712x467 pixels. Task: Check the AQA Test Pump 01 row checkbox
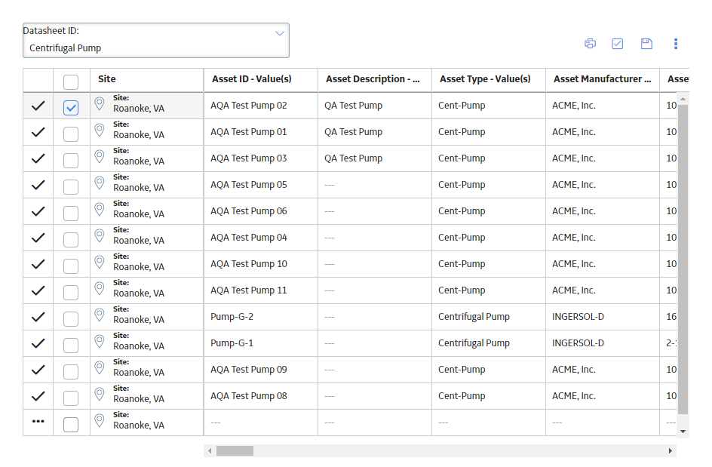coord(71,134)
